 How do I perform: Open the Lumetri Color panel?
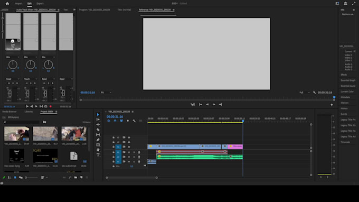tap(347, 91)
